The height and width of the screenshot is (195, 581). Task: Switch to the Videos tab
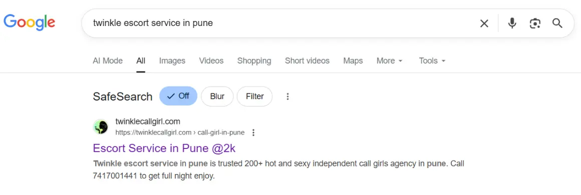coord(211,60)
